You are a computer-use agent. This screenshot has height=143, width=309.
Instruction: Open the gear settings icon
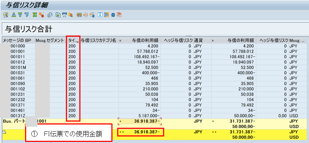[113, 15]
